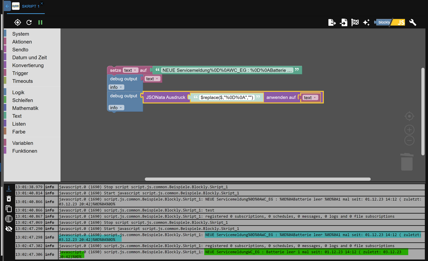This screenshot has height=261, width=428.
Task: Open the text variable dropdown in the setze block
Action: point(131,70)
